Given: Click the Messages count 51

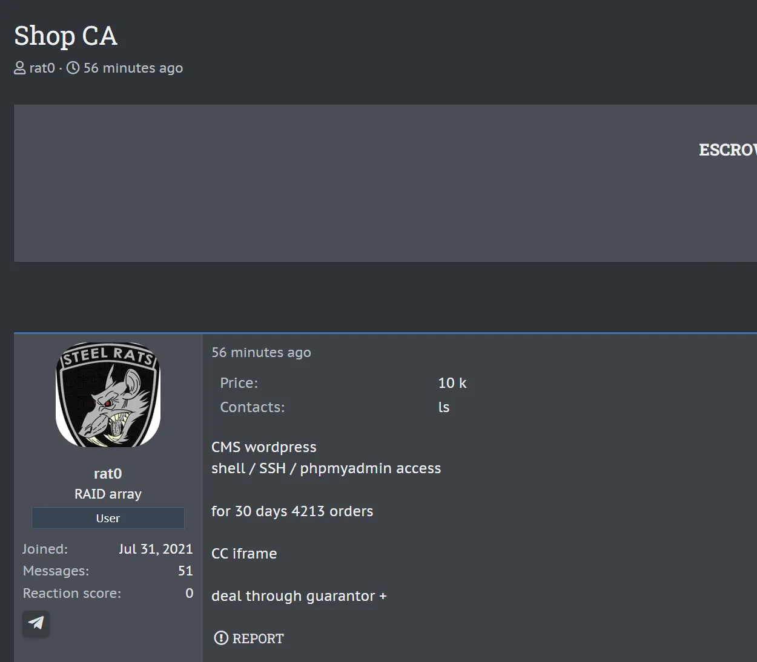Looking at the screenshot, I should (185, 571).
